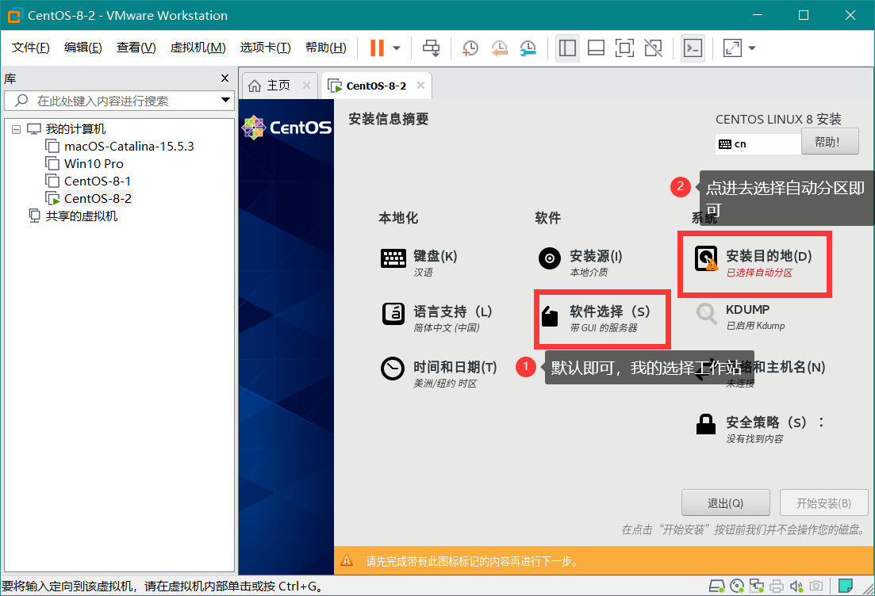
Task: Collapse the 我的计算机 tree node
Action: coord(16,129)
